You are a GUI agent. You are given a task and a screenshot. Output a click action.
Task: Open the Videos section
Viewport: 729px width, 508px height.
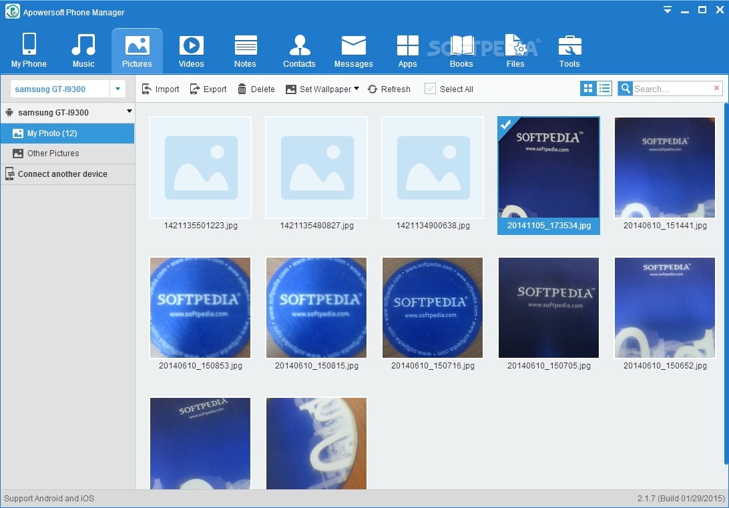click(191, 51)
